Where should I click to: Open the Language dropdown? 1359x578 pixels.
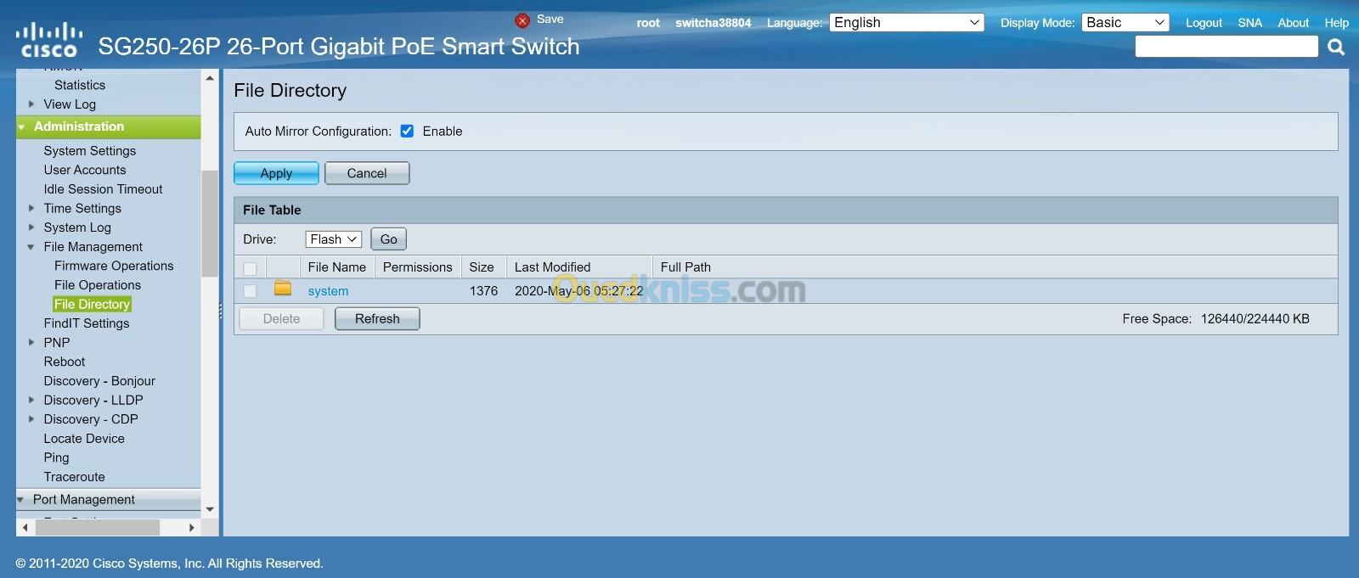point(905,23)
